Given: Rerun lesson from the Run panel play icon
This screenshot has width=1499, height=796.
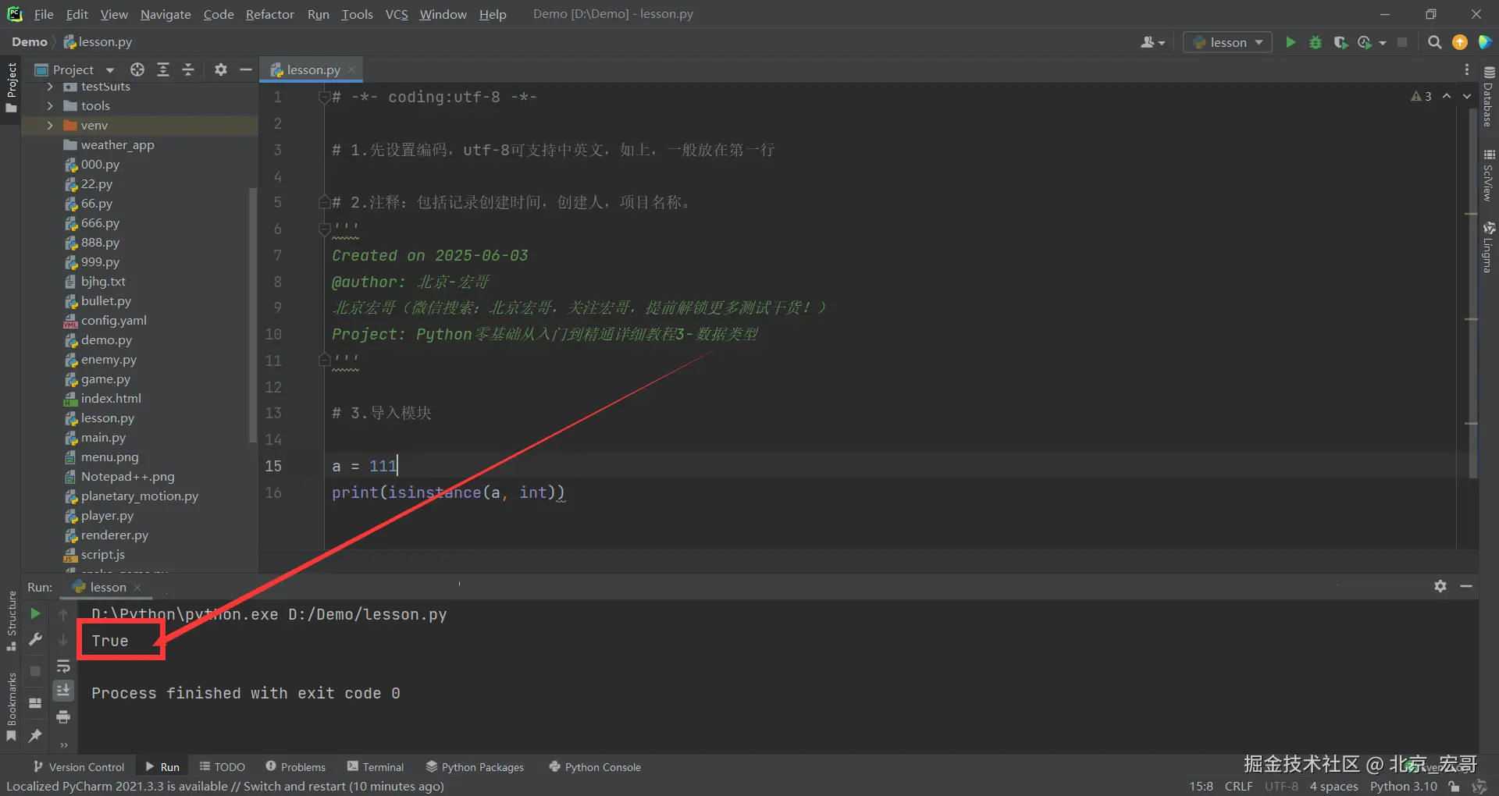Looking at the screenshot, I should click(x=35, y=613).
